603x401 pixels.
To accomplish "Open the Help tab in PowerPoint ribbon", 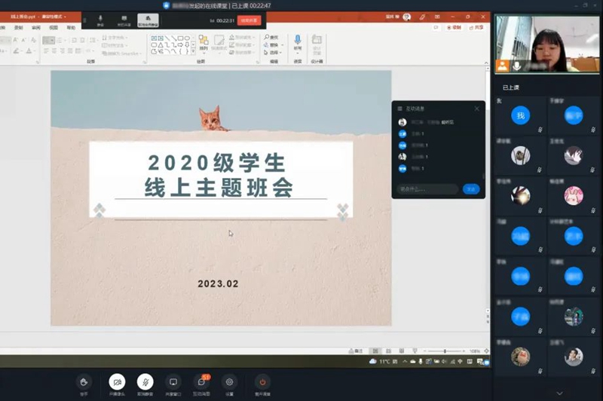I will click(71, 27).
